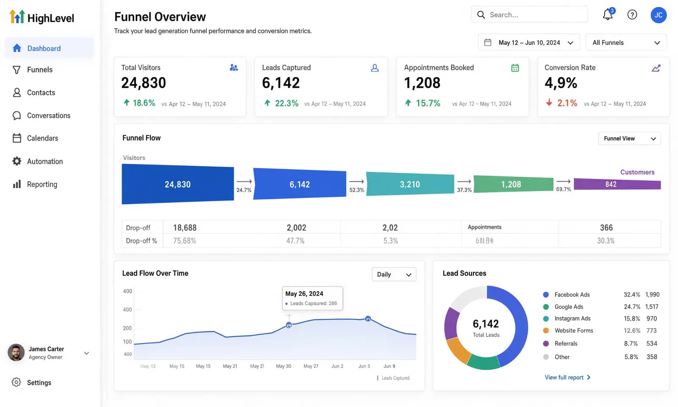Click the 1,208 green funnel segment
678x407 pixels.
513,184
